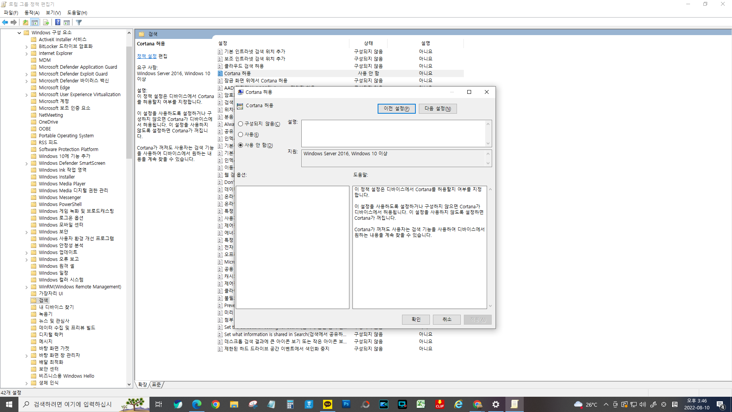Click the Filter funnel toolbar icon
The height and width of the screenshot is (412, 732).
[x=79, y=23]
